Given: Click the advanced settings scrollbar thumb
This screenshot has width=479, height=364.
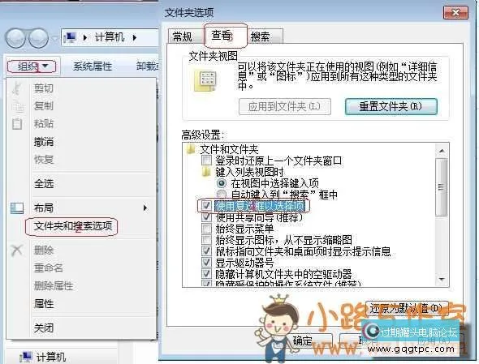Looking at the screenshot, I should 442,187.
